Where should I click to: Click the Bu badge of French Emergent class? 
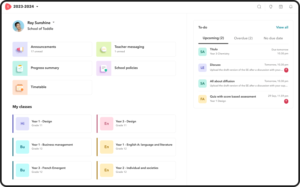pyautogui.click(x=22, y=170)
